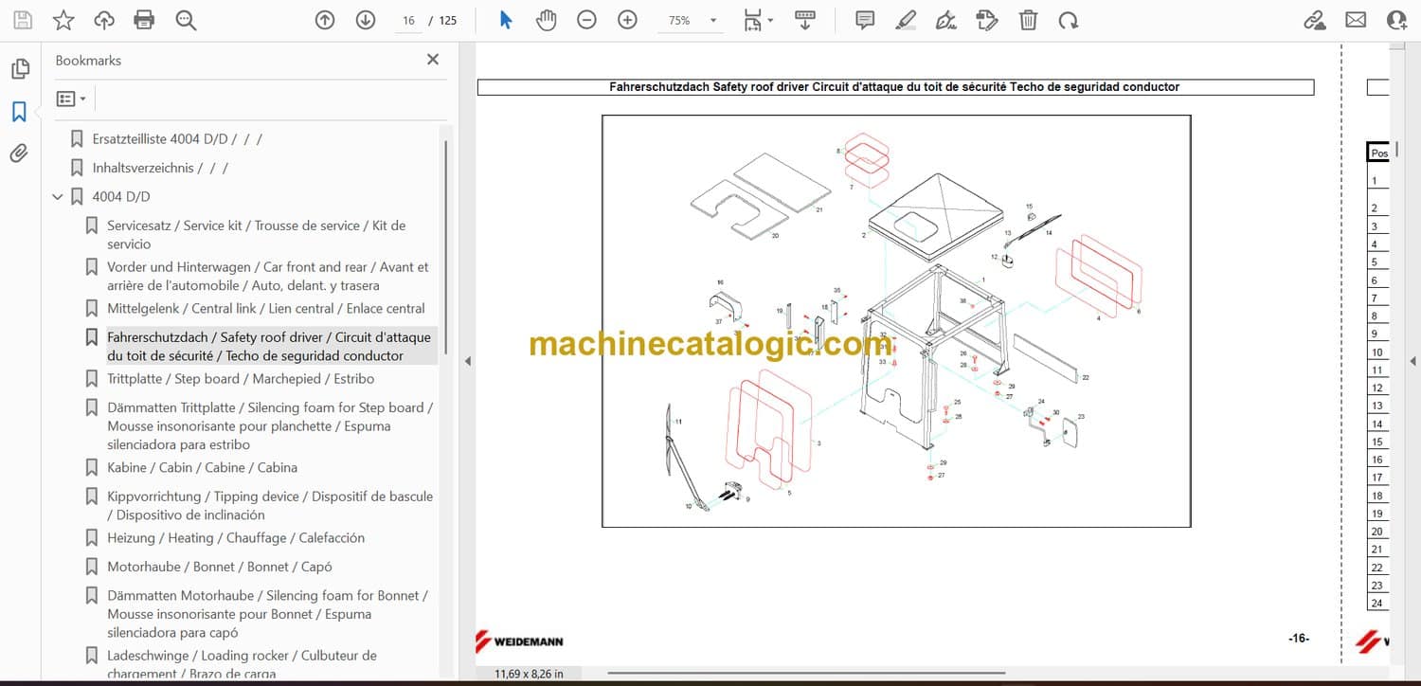Select Fahrerschutzdach / Safety roof driver bookmark
The width and height of the screenshot is (1421, 686).
point(269,347)
